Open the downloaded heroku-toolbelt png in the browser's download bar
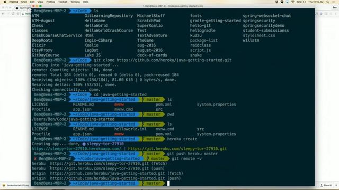The height and width of the screenshot is (190, 339). pyautogui.click(x=15, y=185)
